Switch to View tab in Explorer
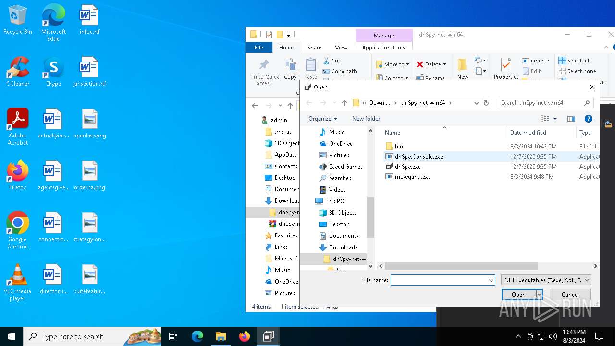Screen dimensions: 615x346 pos(341,48)
